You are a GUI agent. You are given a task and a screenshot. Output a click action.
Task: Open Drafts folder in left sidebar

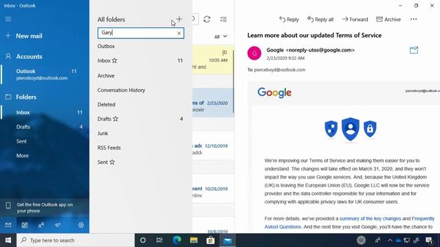coord(45,127)
